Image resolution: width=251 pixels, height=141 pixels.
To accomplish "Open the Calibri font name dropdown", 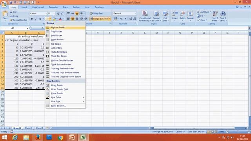I will 46,13.
